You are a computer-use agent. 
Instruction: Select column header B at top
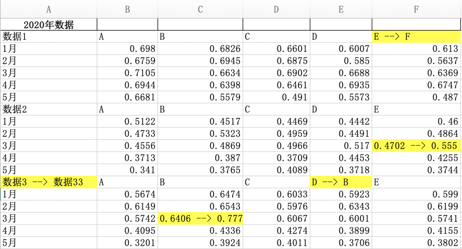coord(127,9)
